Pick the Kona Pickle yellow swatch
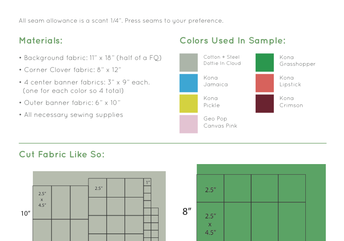This screenshot has height=241, width=344. [x=188, y=104]
